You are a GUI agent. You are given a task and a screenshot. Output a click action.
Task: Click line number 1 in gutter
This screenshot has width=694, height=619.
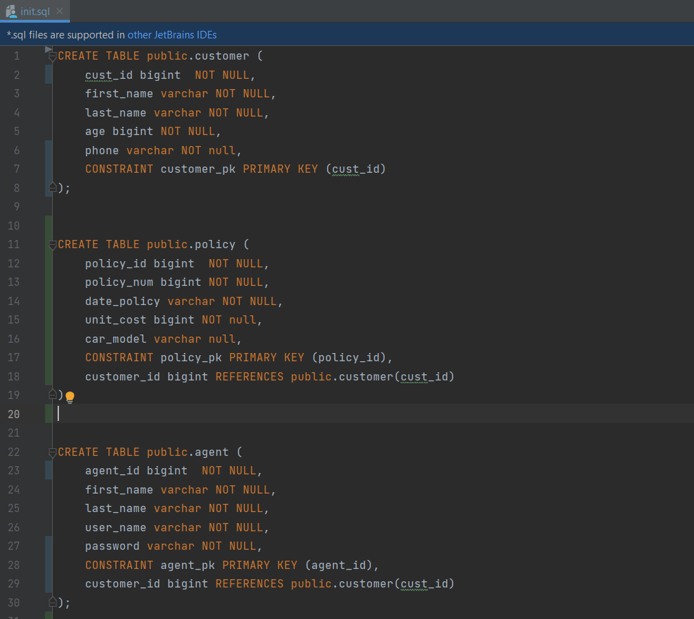pos(16,56)
